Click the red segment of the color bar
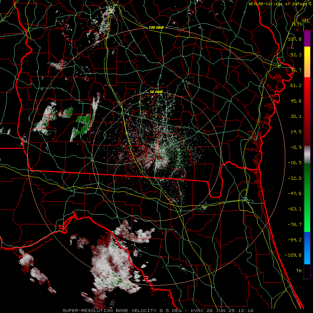Image resolution: width=313 pixels, height=313 pixels. coord(307,111)
